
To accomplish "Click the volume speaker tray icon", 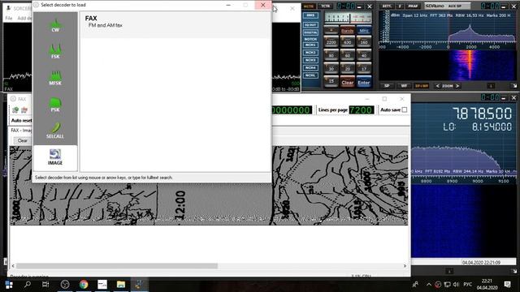I will (x=457, y=285).
